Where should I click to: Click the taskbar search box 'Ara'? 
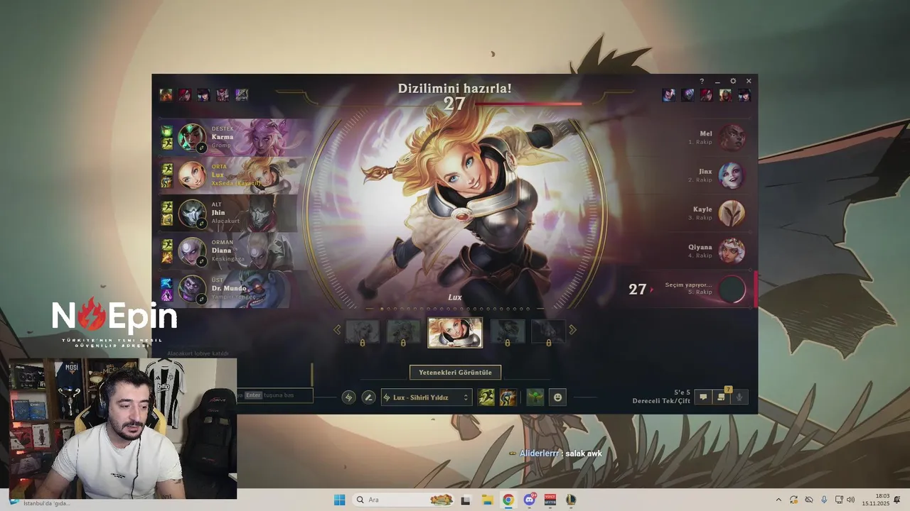403,500
